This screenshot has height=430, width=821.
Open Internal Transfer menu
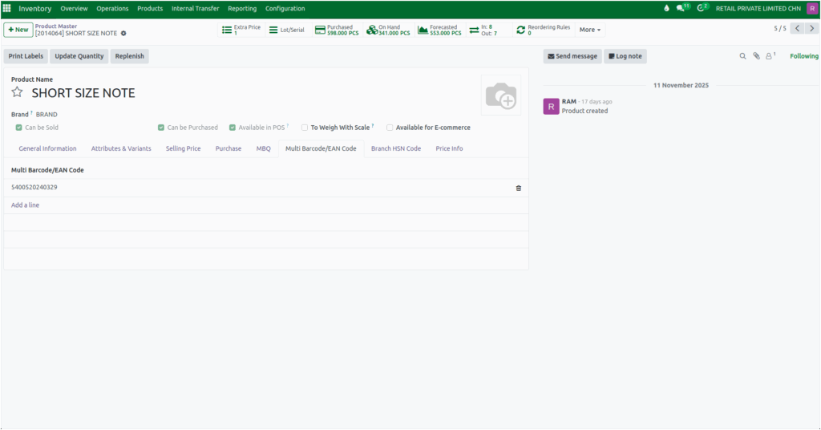coord(196,8)
